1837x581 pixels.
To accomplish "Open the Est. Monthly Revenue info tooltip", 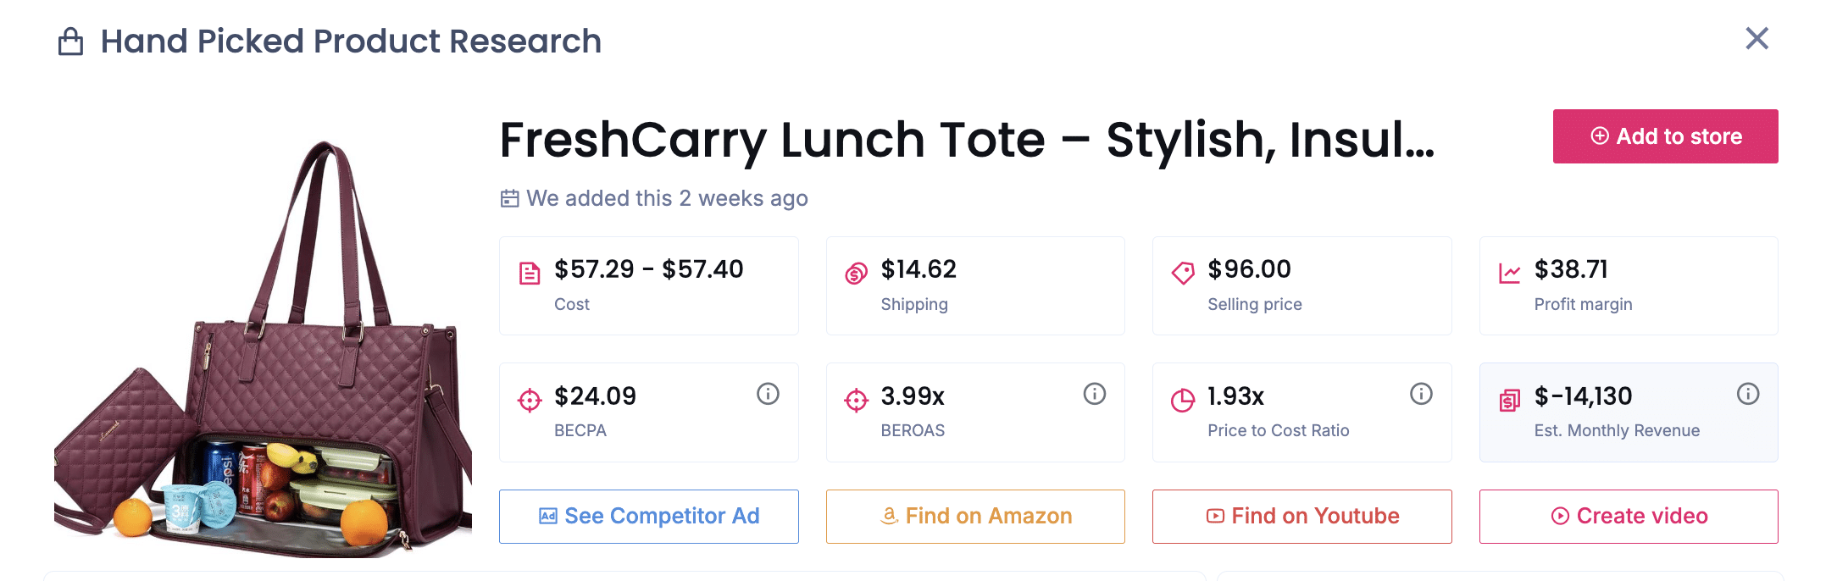I will pos(1746,393).
